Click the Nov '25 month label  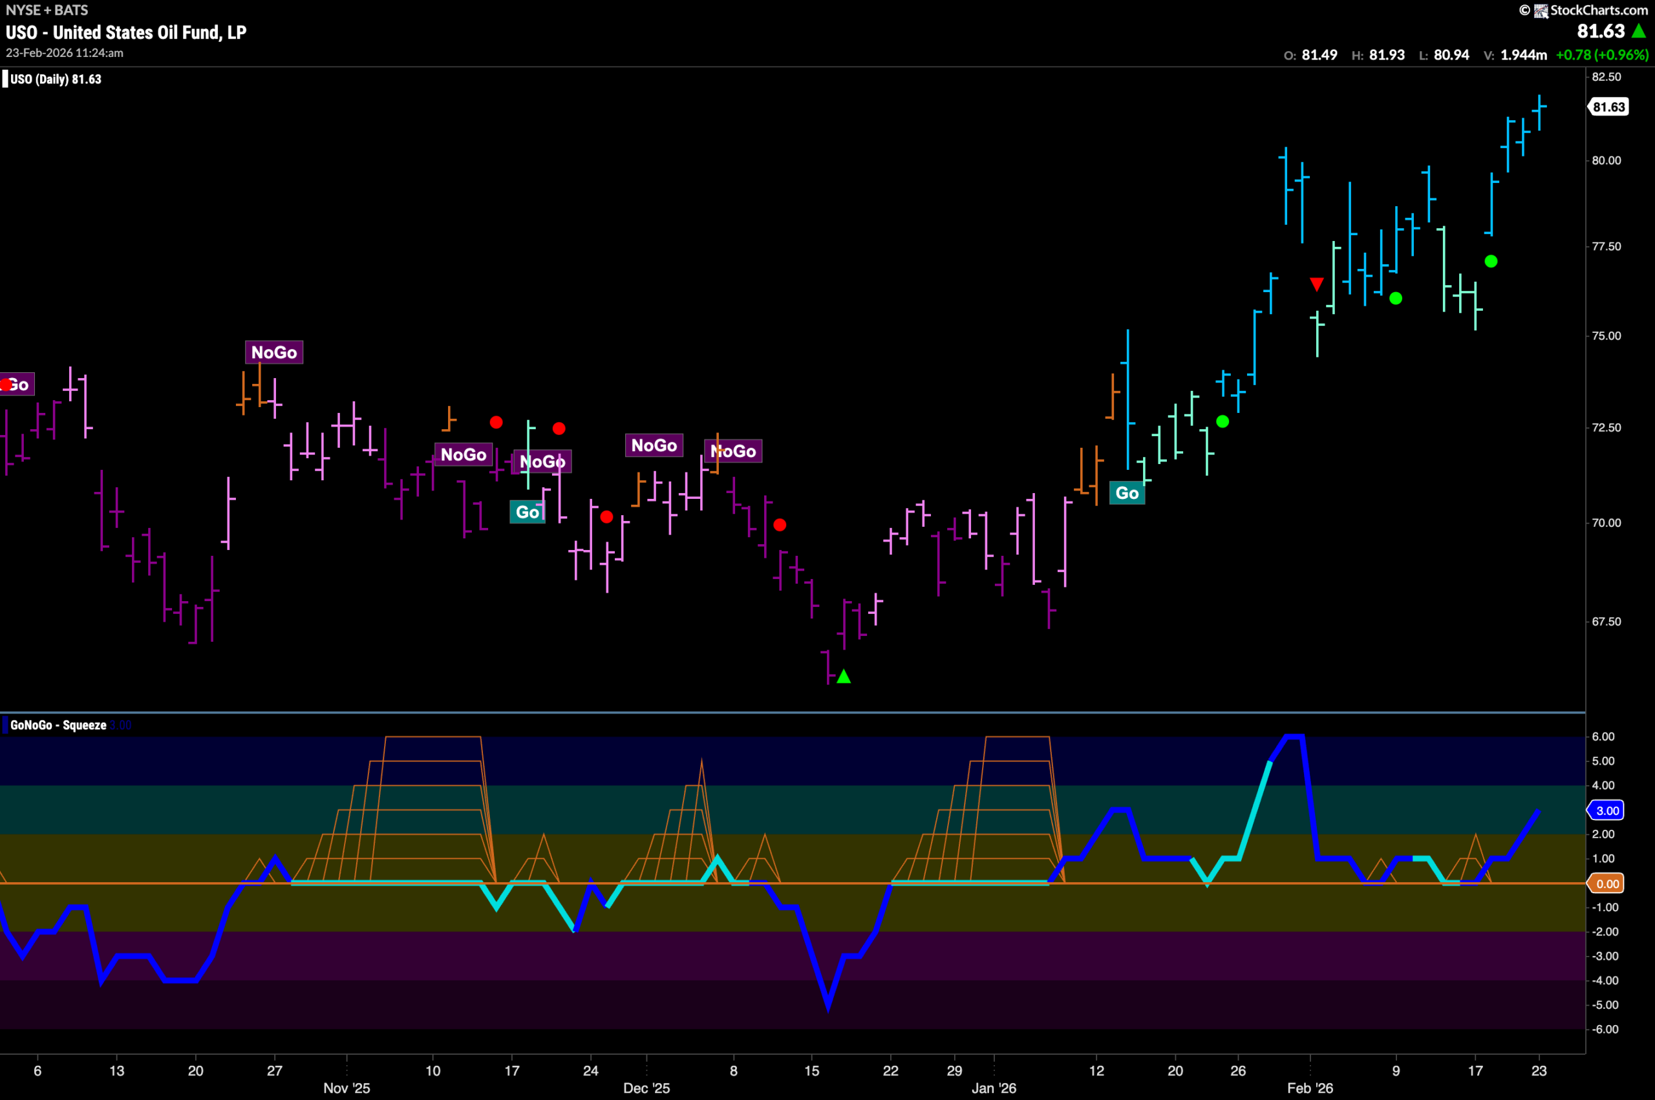click(x=347, y=1088)
